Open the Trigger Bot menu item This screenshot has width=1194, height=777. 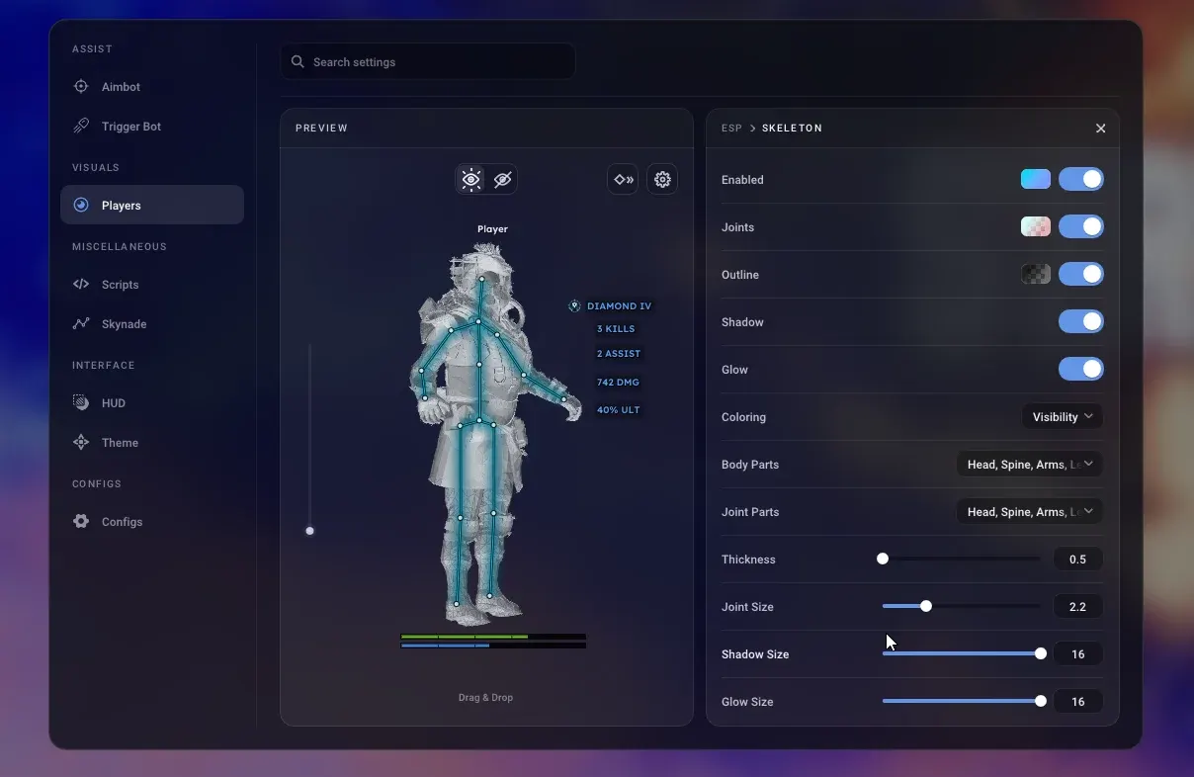pyautogui.click(x=152, y=127)
